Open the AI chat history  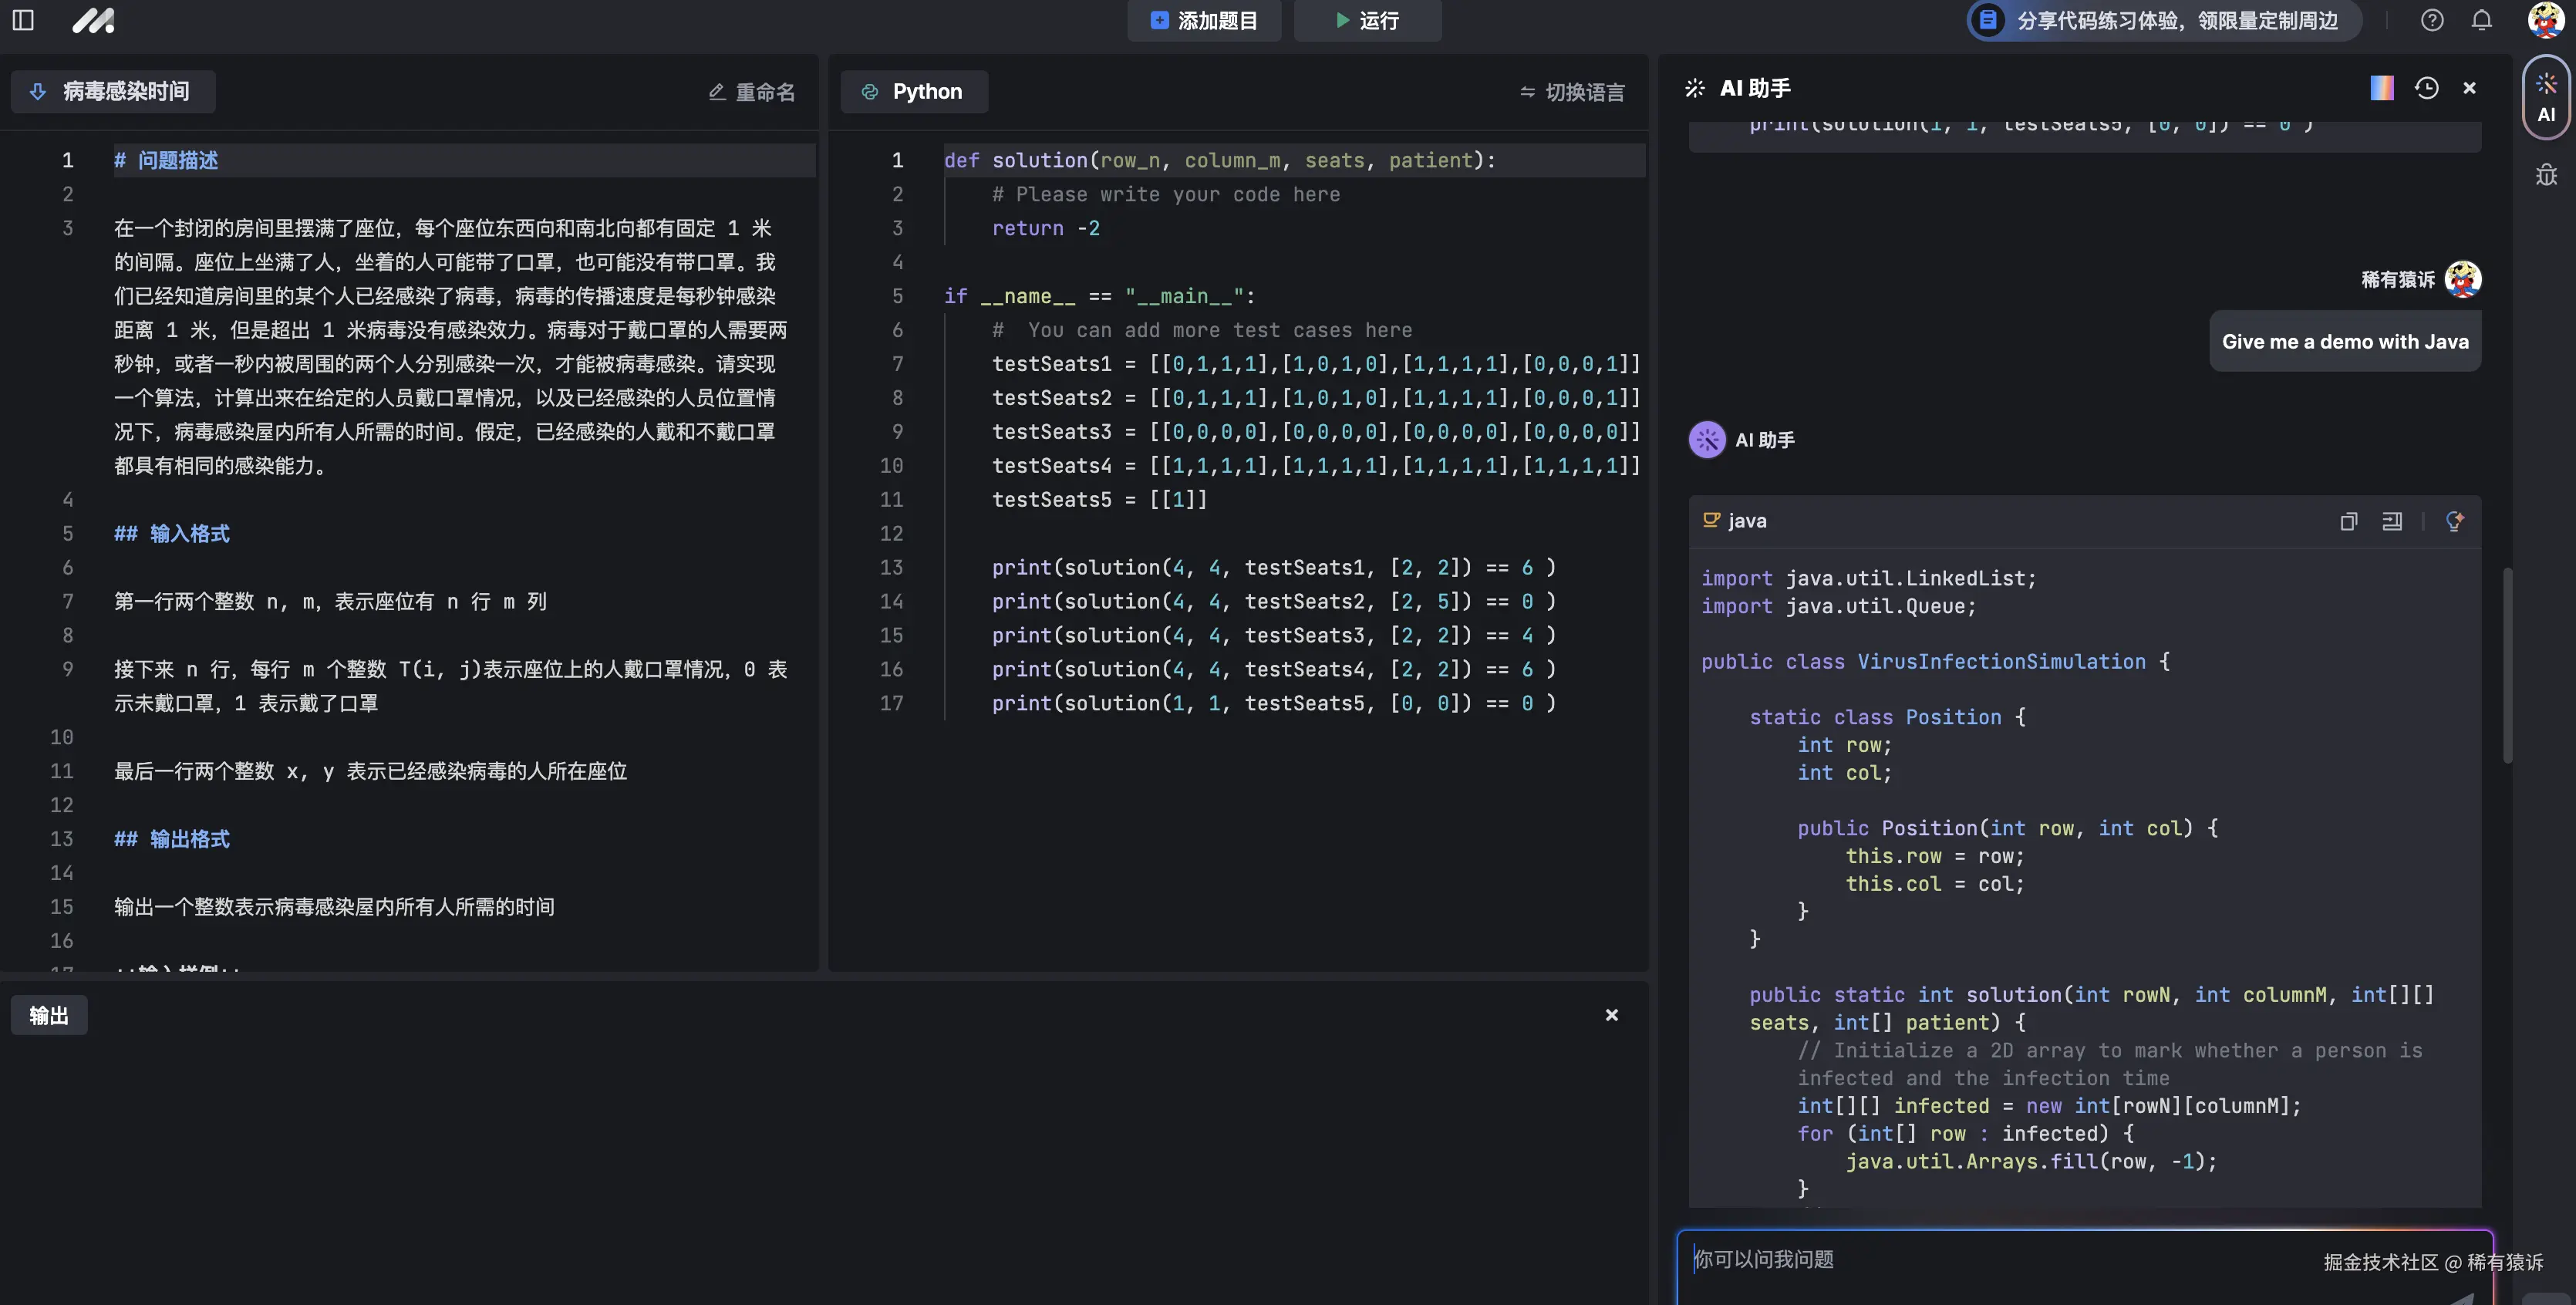click(2427, 88)
